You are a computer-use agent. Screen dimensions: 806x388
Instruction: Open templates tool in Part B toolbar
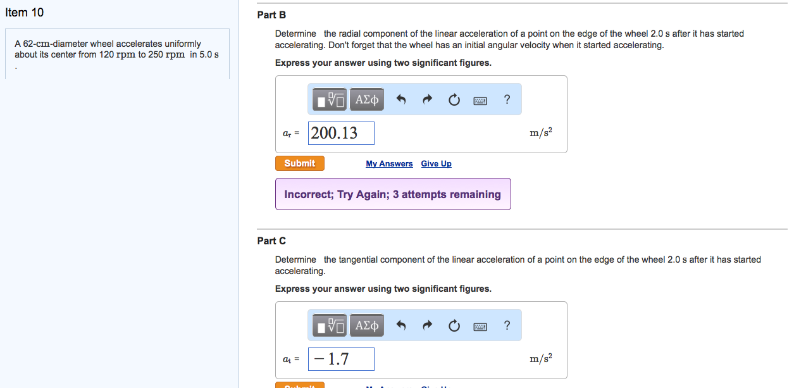[x=330, y=99]
